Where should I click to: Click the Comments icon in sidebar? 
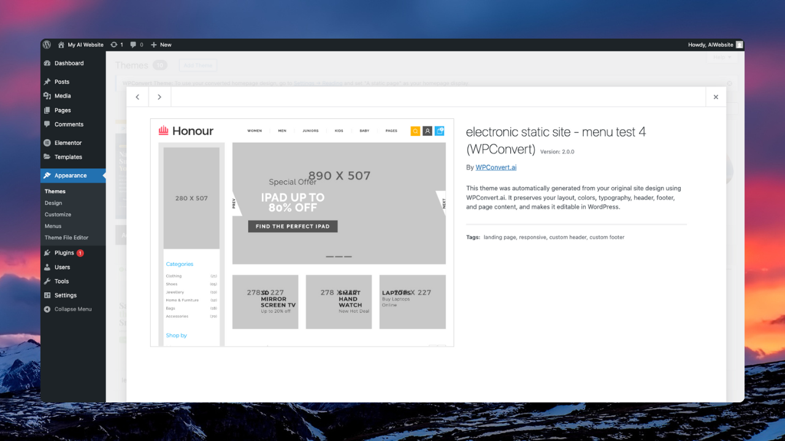point(47,124)
